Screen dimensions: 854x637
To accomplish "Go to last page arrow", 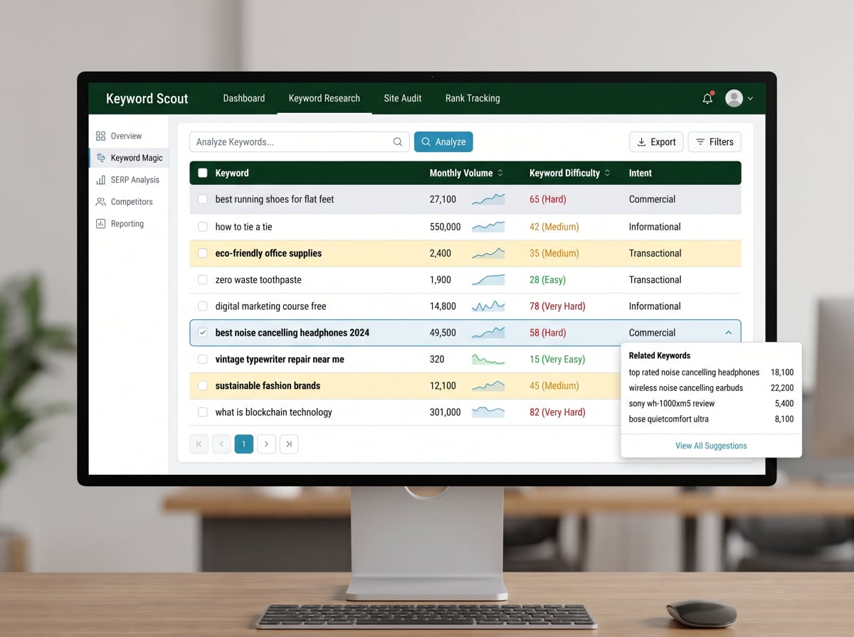I will pos(289,444).
